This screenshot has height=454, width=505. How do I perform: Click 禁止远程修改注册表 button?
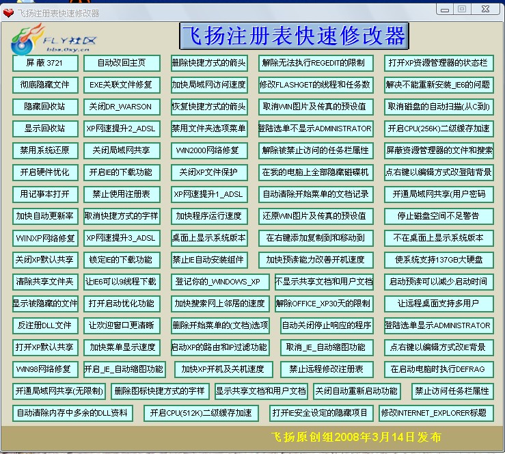(327, 370)
